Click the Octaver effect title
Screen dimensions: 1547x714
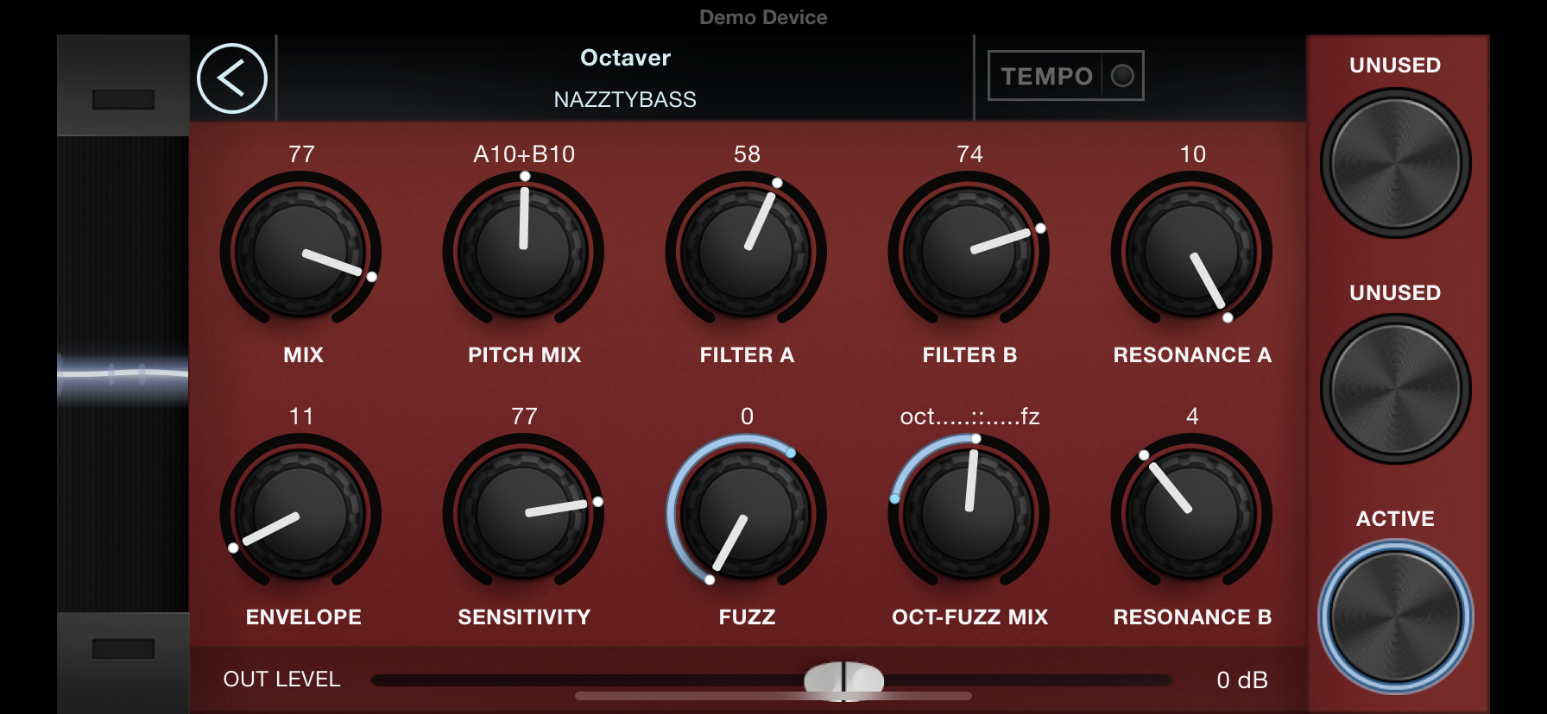click(625, 58)
